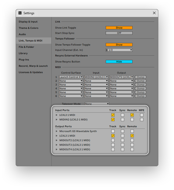Expand MIDIOUT2 (LCXL3 1 MIDI) output port
Screen dimensions: 174x190
pos(56,140)
